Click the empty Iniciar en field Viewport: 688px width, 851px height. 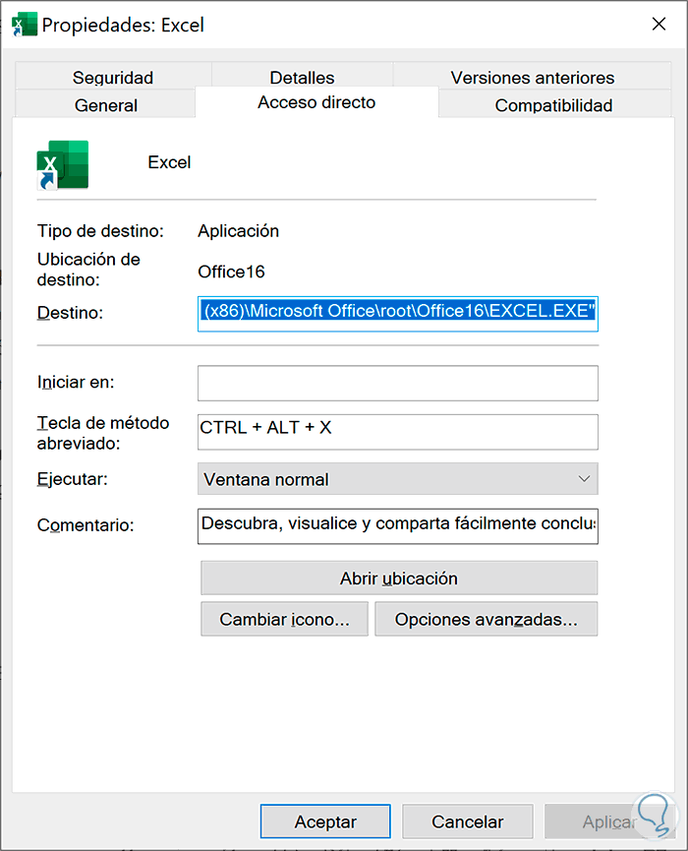[397, 383]
